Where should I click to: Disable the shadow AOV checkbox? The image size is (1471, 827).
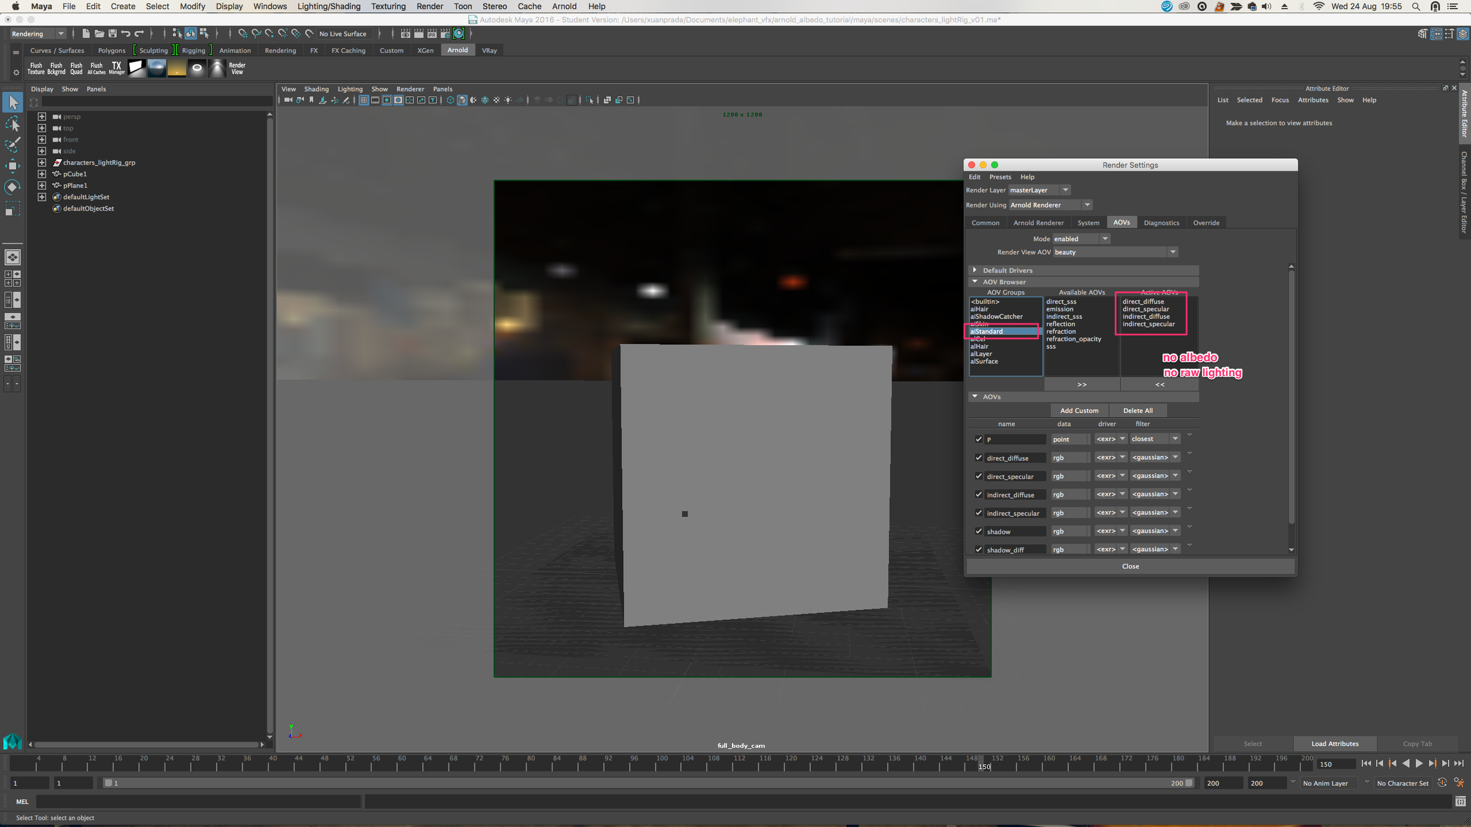point(979,531)
